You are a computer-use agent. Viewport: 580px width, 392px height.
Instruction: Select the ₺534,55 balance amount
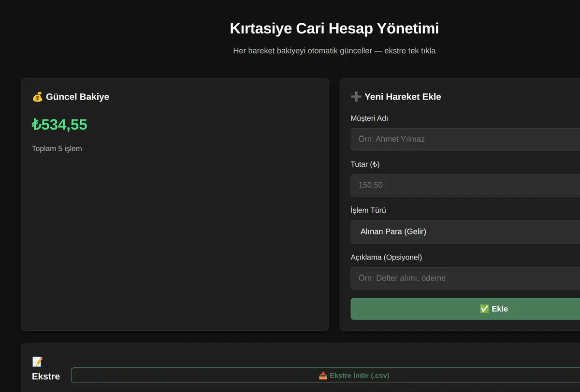pyautogui.click(x=59, y=125)
